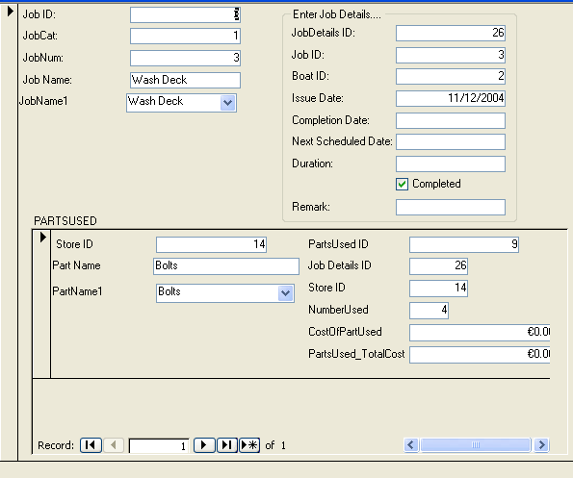Open the PartName1 dropdown list

click(285, 293)
